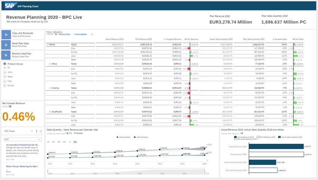Image resolution: width=318 pixels, height=180 pixels.
Task: Click the Sales Quantity legend marker
Action: (x=117, y=137)
